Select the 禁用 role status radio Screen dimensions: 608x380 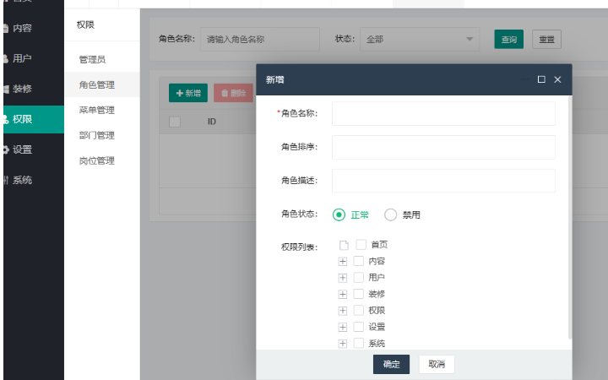pos(390,214)
